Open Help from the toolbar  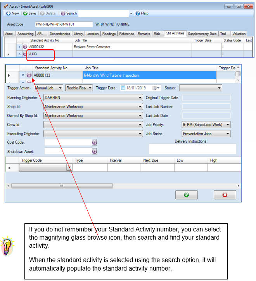tap(142, 14)
